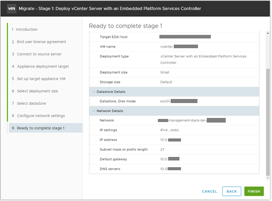This screenshot has width=272, height=201.
Task: Click the Datastore, Disk mode label
Action: click(x=118, y=101)
